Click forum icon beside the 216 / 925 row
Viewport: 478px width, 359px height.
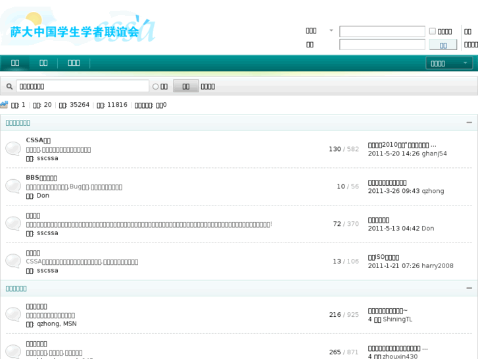[x=13, y=314]
